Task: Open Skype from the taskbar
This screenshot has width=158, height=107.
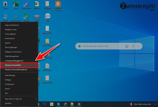Action: 58,104
